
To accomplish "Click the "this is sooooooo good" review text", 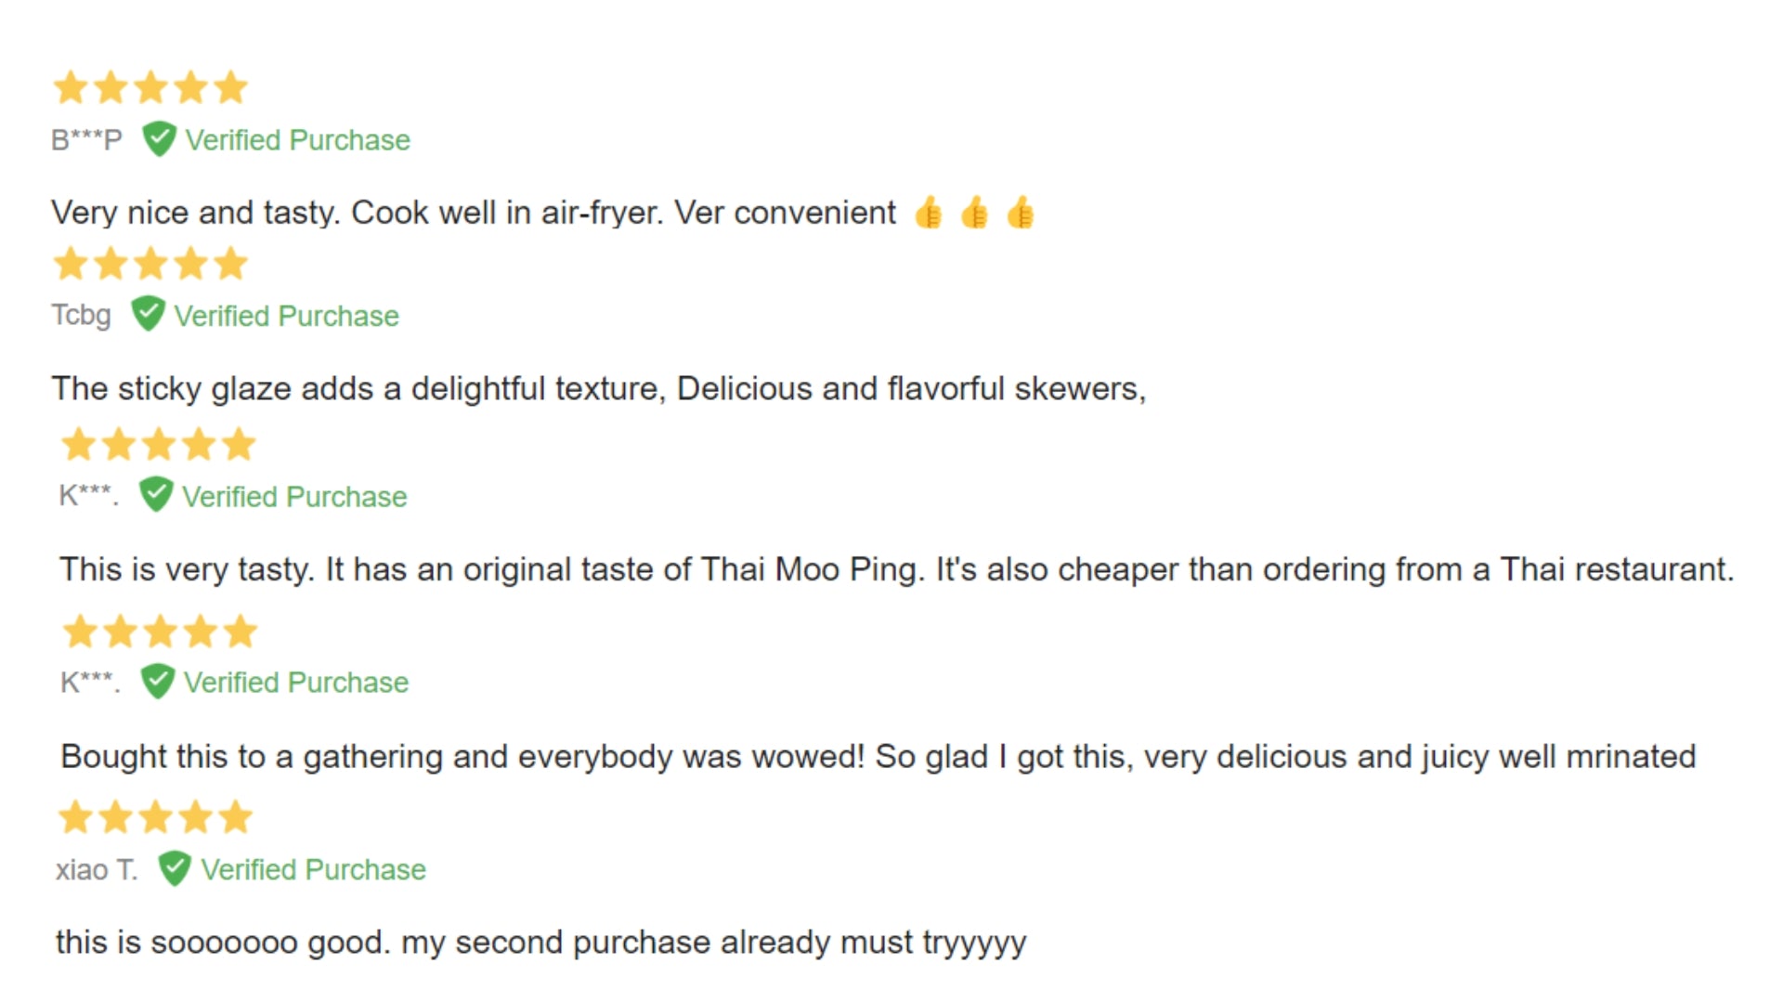I will (x=540, y=943).
